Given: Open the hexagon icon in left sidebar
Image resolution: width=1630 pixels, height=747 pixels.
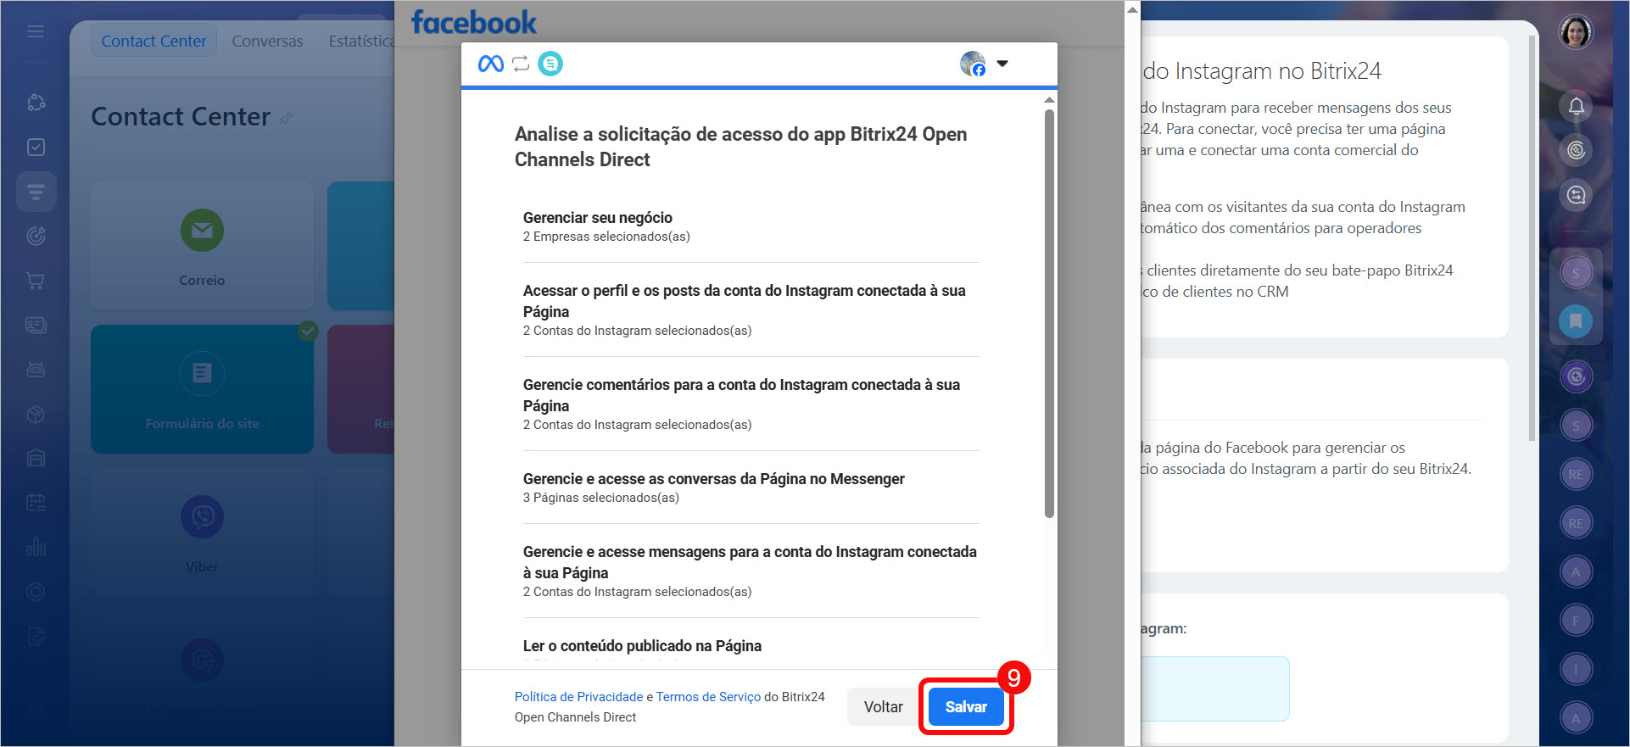Looking at the screenshot, I should pyautogui.click(x=36, y=592).
